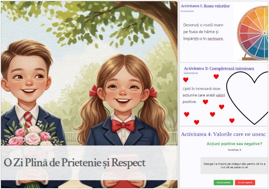Pick red heart nearest the big heart's bottom tip
This screenshot has height=189, width=269.
pos(232,121)
